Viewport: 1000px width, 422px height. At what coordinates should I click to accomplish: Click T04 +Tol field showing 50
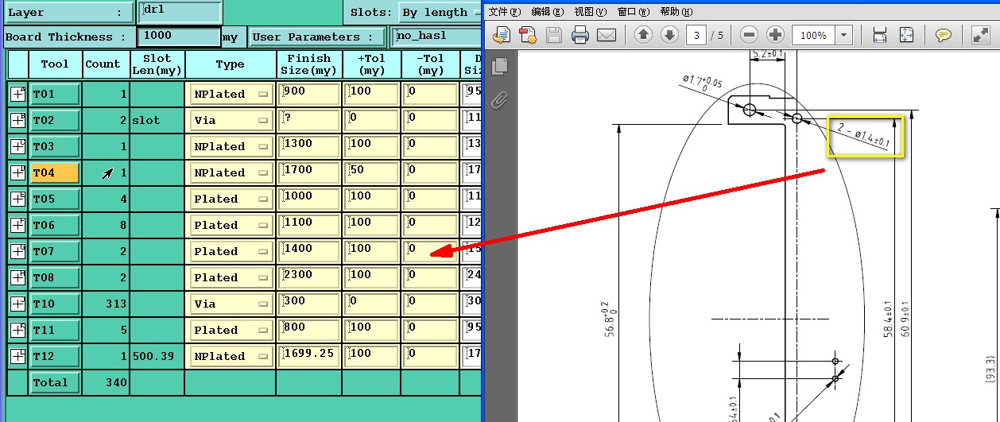371,172
